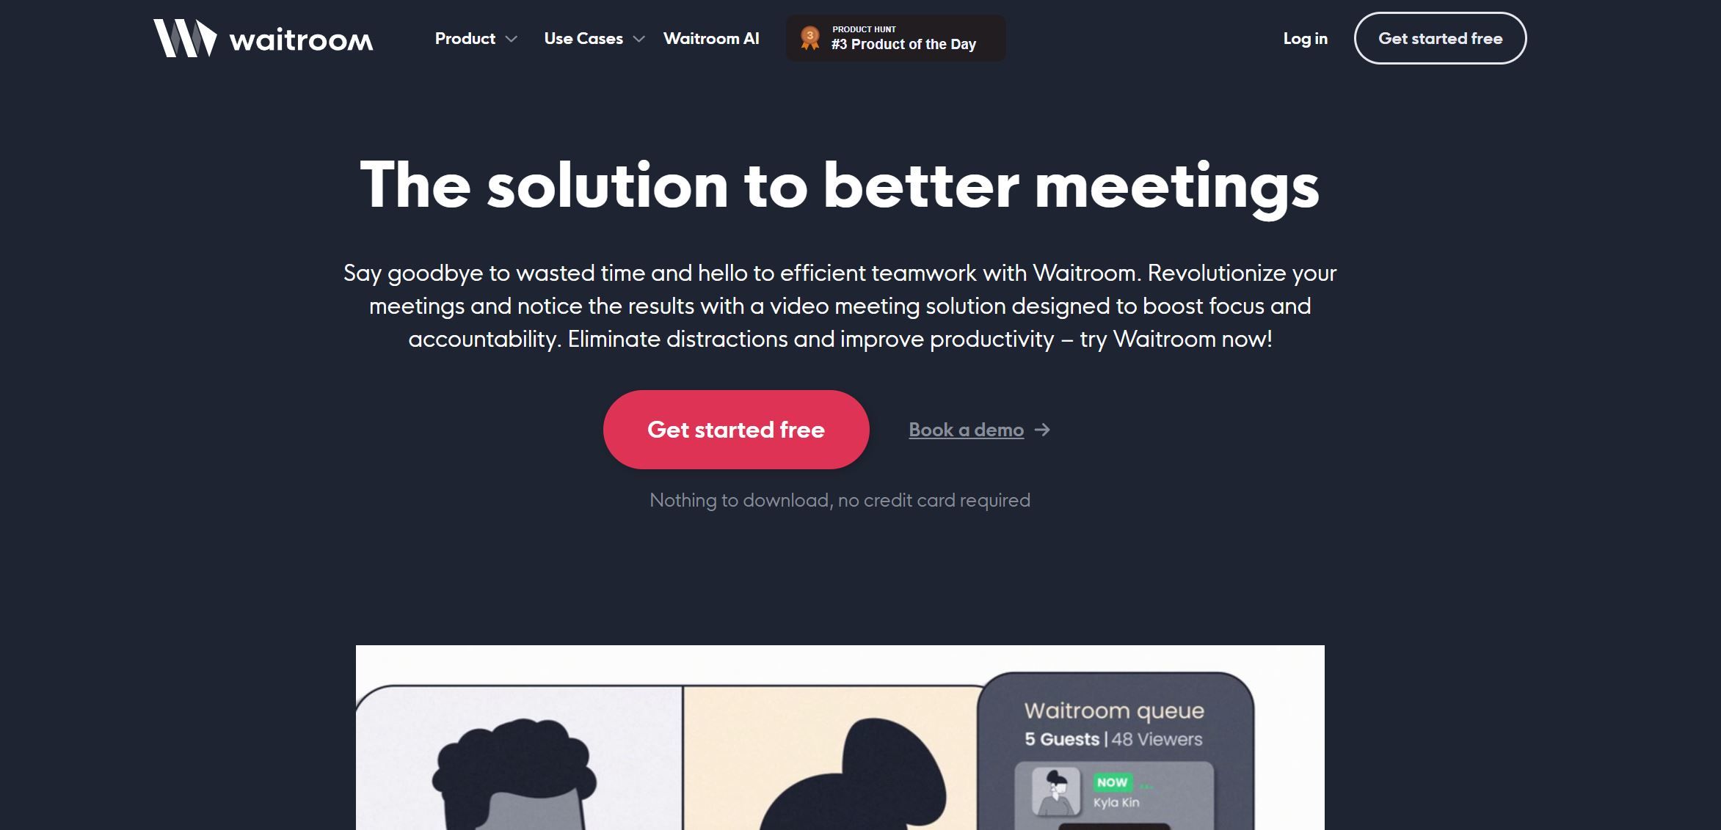Click the Kyla Kin guest entry
Image resolution: width=1721 pixels, height=830 pixels.
point(1112,787)
